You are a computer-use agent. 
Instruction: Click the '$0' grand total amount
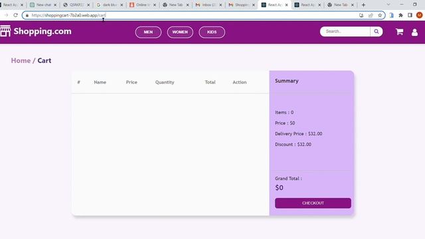point(279,187)
